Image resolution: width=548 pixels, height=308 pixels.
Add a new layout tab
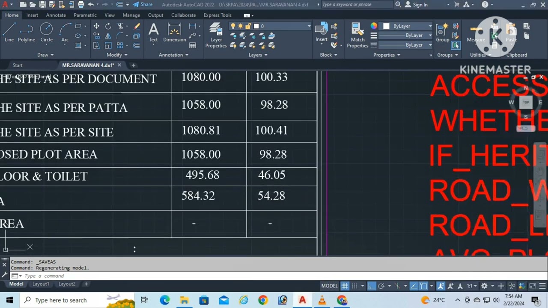click(x=86, y=284)
